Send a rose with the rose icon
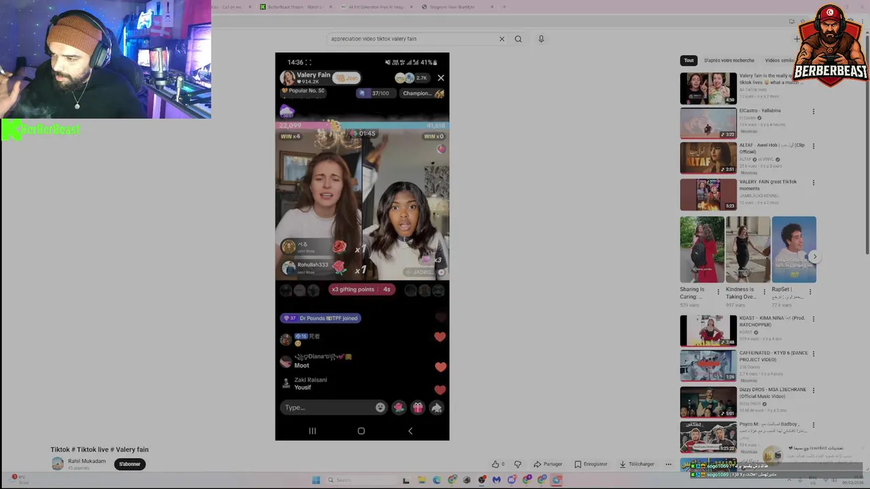 click(399, 407)
